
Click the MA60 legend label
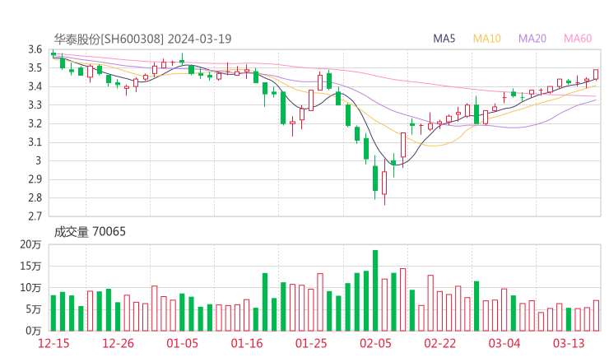pos(578,39)
